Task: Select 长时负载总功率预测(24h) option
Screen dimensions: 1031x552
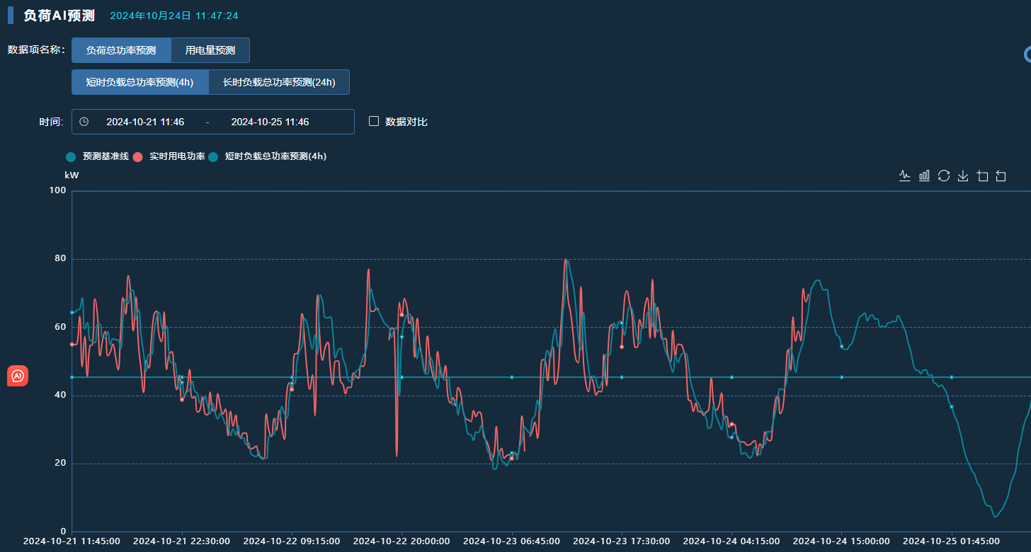Action: (x=279, y=82)
